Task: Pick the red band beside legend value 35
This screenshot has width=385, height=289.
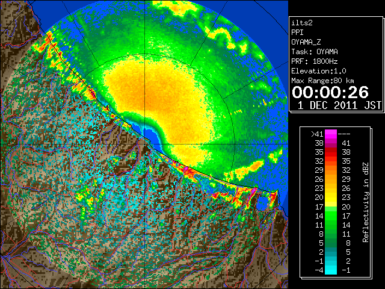Action: [x=331, y=152]
